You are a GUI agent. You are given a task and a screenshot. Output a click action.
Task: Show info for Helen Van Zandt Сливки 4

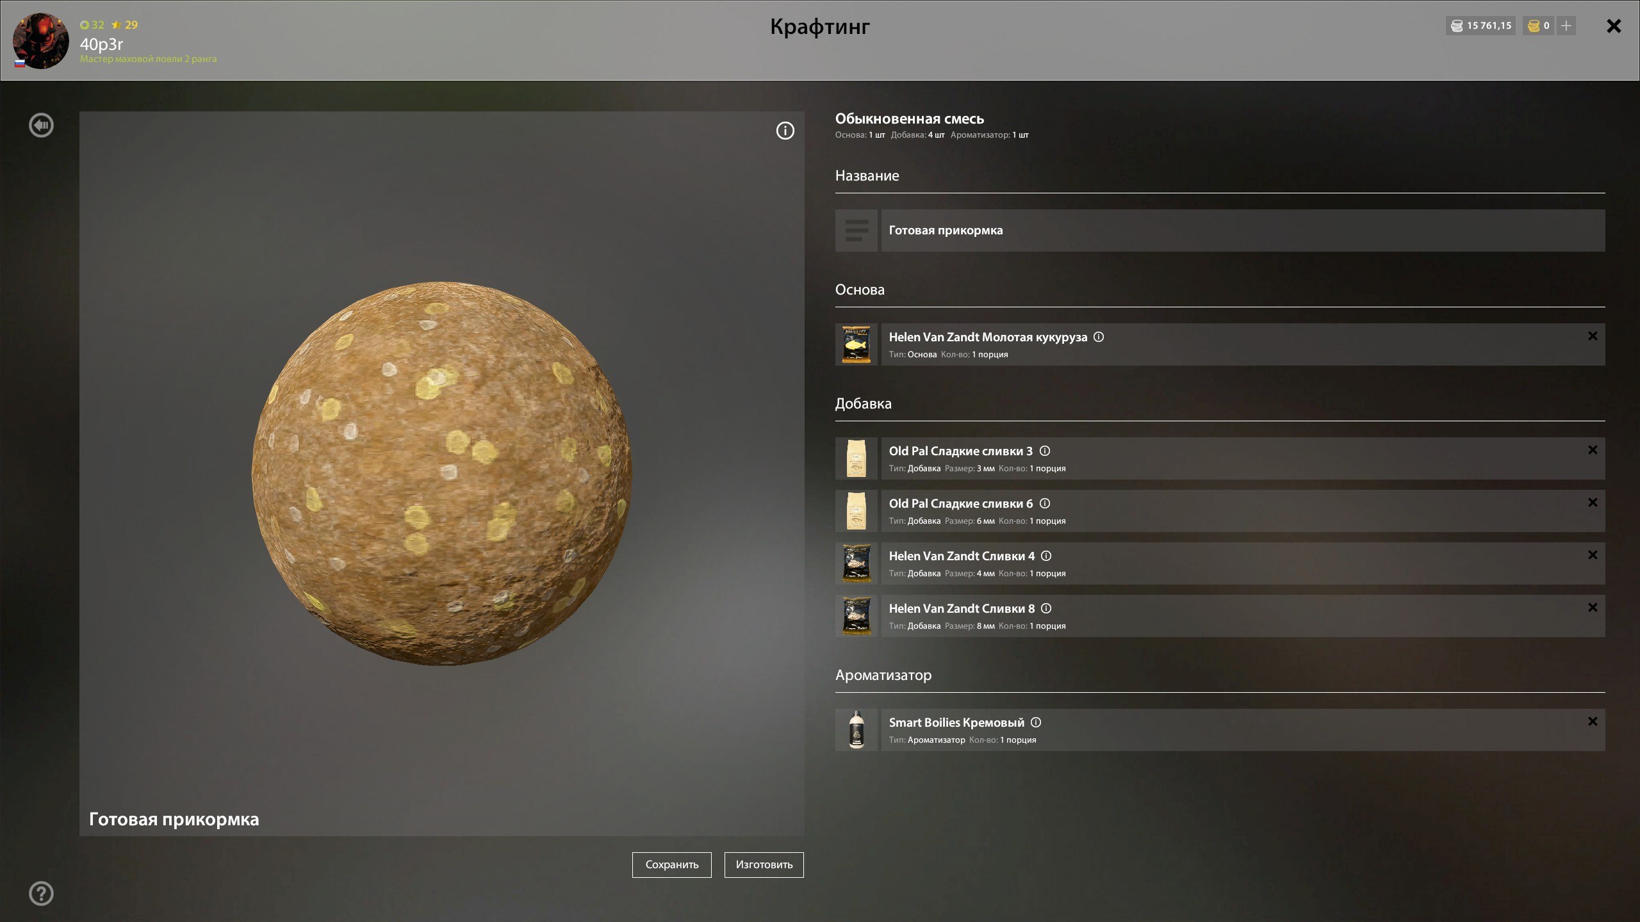1046,556
